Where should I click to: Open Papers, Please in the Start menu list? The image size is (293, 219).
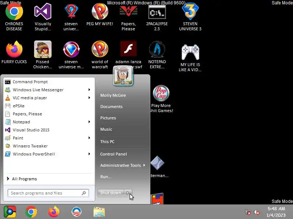49,114
